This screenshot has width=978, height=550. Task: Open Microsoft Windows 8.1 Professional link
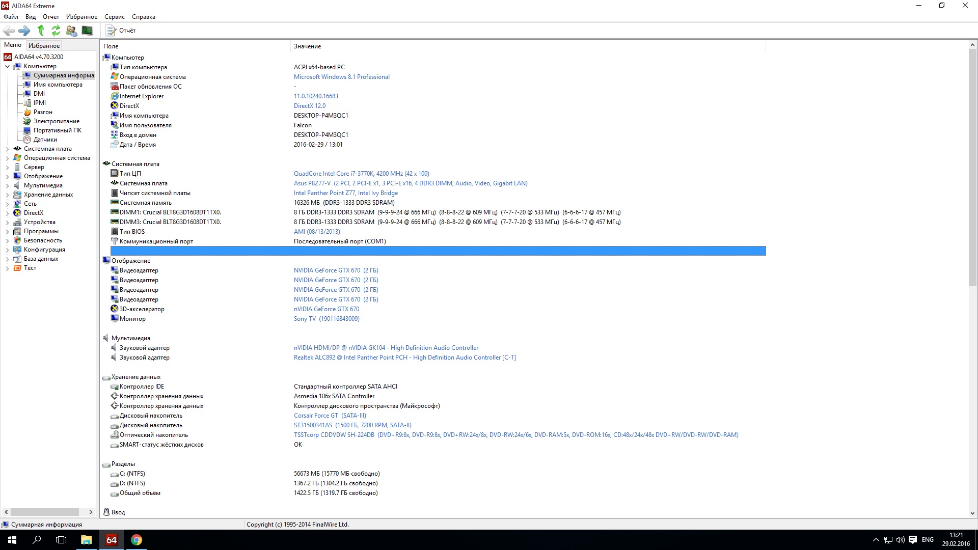(x=342, y=77)
